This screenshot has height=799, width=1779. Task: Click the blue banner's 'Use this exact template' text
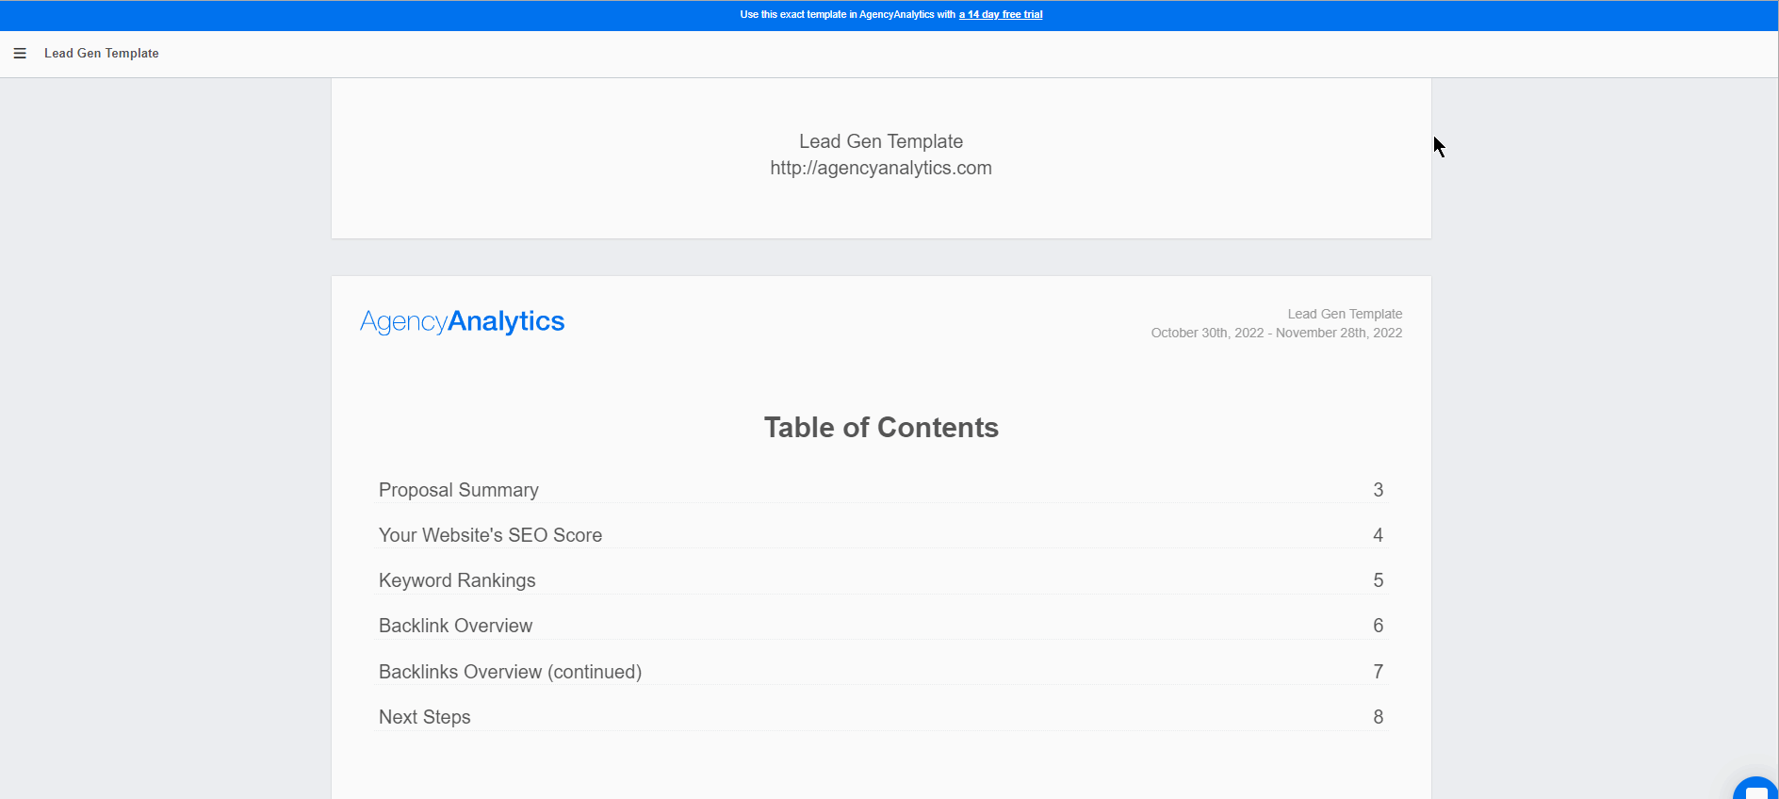[847, 15]
